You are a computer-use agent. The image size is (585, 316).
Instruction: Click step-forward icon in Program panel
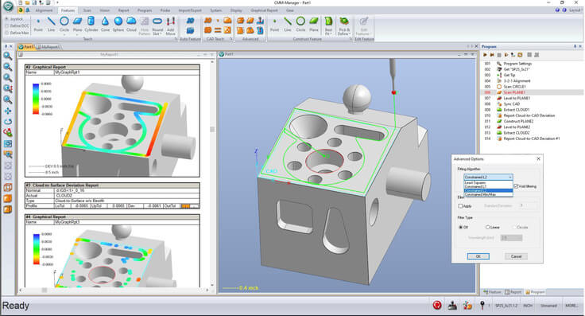coord(492,55)
